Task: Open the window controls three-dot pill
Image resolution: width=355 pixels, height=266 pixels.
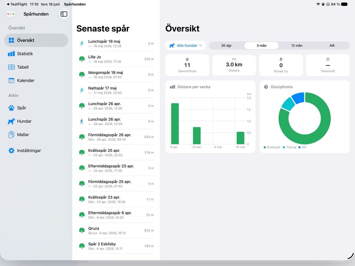Action: pyautogui.click(x=11, y=14)
